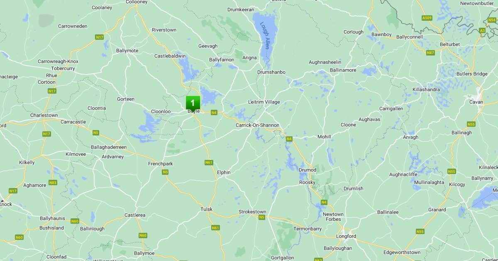The height and width of the screenshot is (261, 498).
Task: Click the Strokestown label
Action: tap(252, 212)
